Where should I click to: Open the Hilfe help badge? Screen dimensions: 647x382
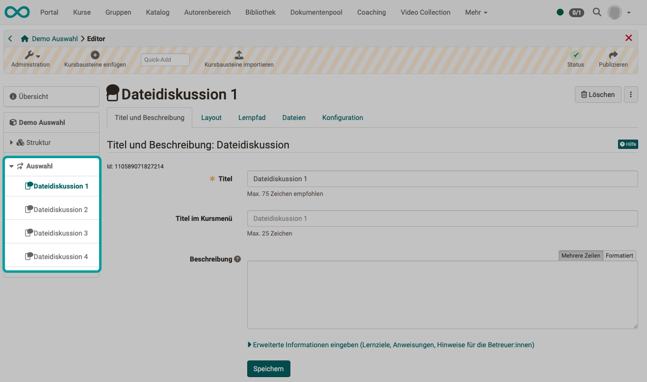click(x=627, y=144)
